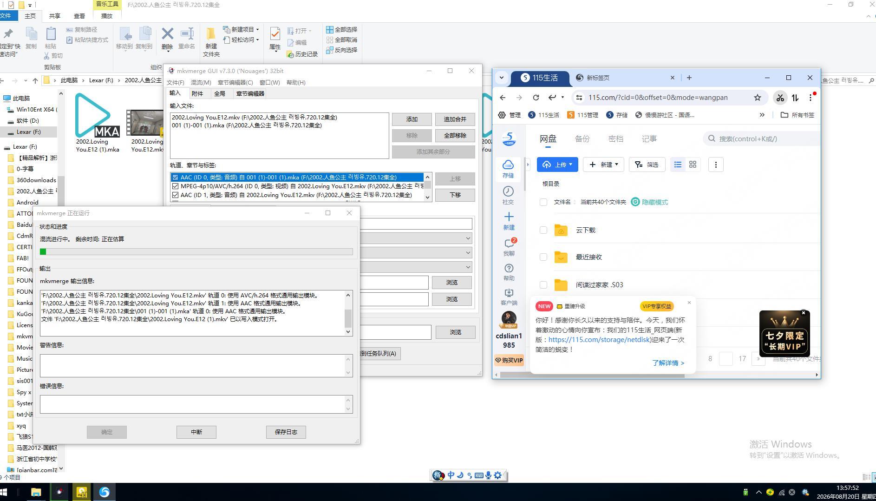Switch to 附件 tab in mkvmerge

(x=197, y=93)
